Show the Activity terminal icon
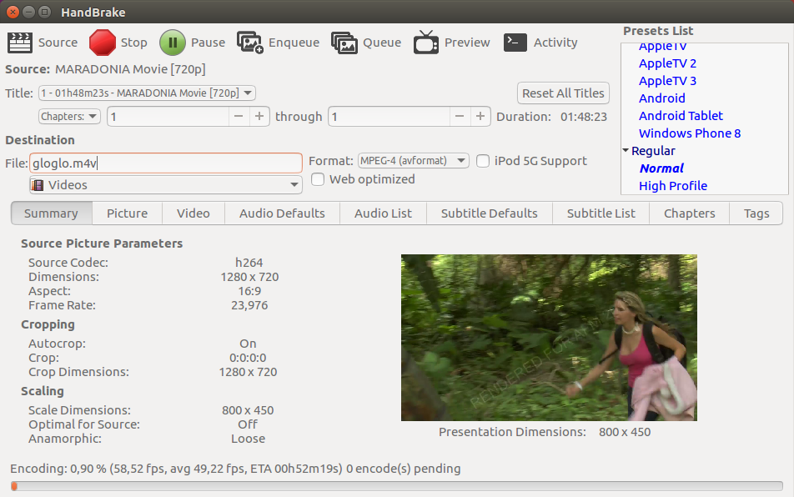794x497 pixels. 515,43
